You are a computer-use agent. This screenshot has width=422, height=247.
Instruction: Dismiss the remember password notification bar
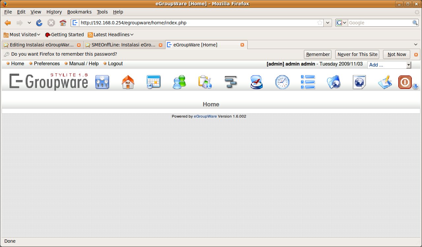416,54
